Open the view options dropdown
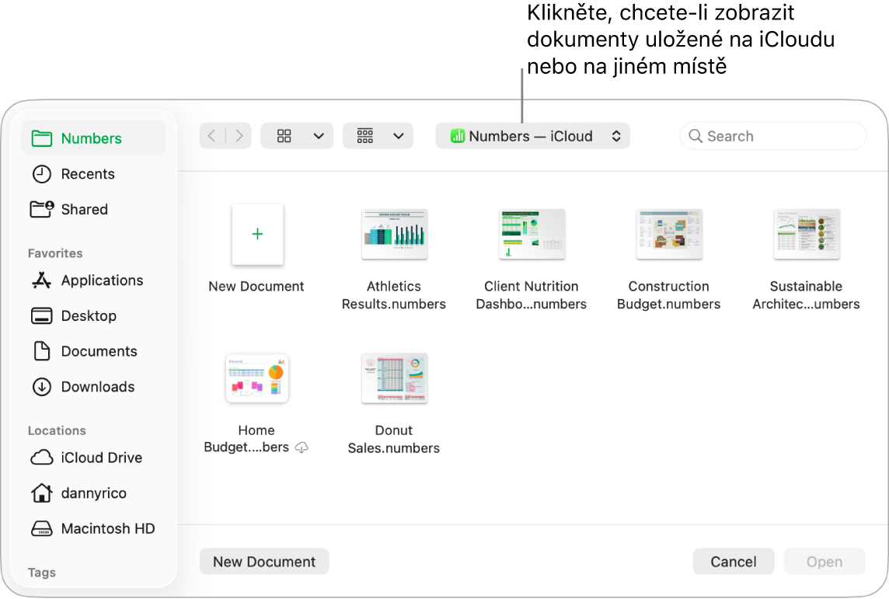Viewport: 889px width, 599px height. coord(297,135)
